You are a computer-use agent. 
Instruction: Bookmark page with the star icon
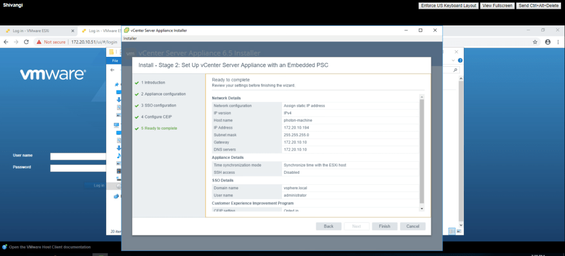point(535,42)
